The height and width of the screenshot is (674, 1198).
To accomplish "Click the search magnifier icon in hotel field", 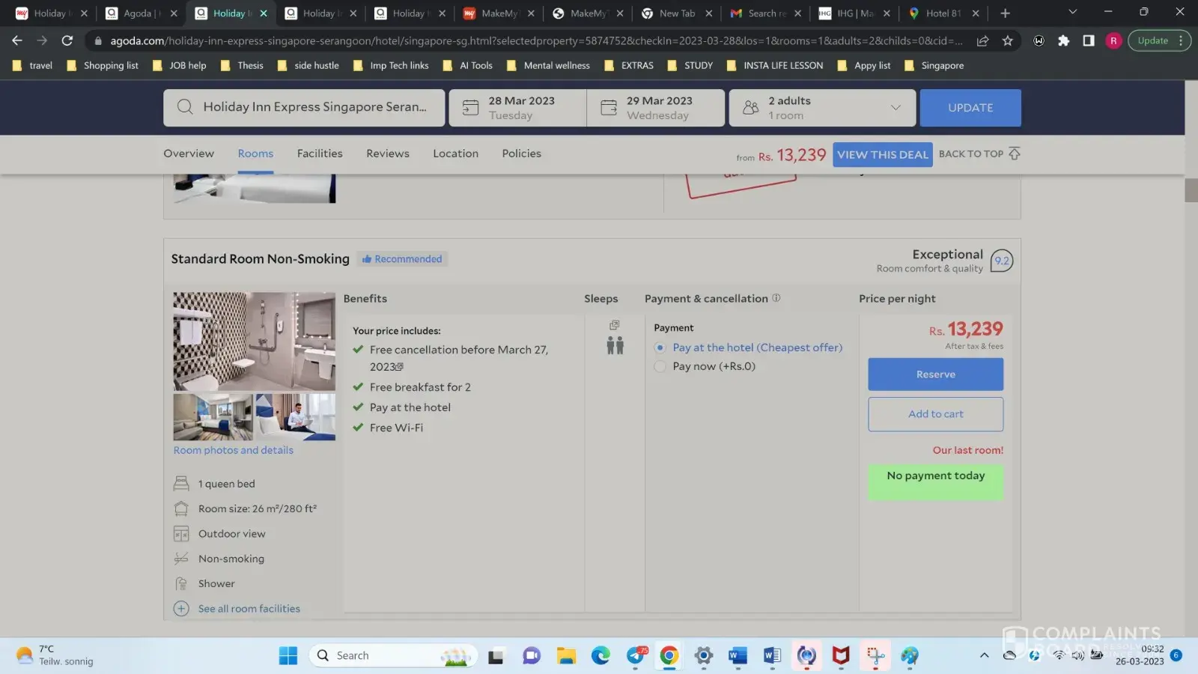I will [185, 107].
